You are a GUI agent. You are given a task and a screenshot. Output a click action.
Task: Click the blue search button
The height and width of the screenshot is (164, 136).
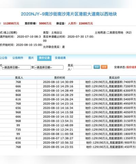97,67
